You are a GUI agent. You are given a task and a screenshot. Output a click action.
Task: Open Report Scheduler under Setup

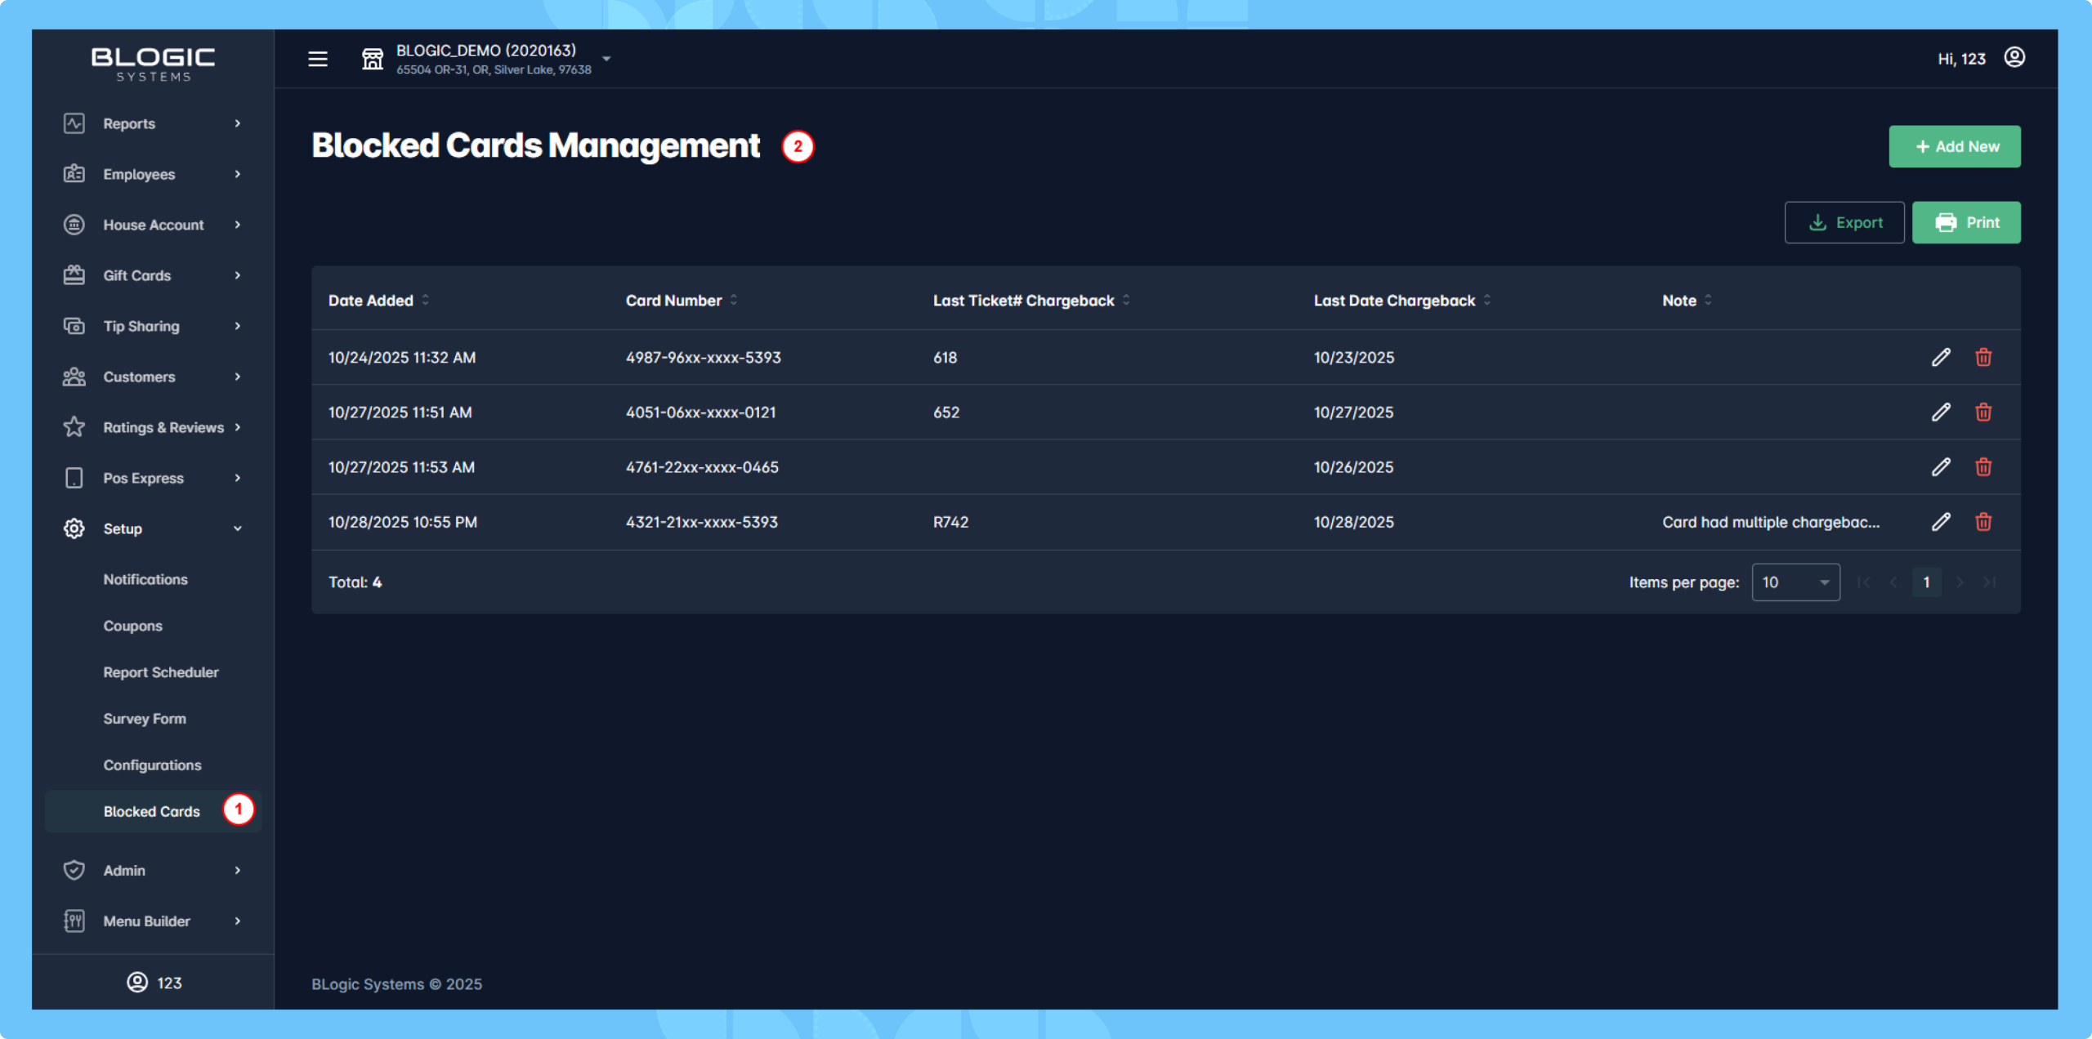tap(161, 672)
